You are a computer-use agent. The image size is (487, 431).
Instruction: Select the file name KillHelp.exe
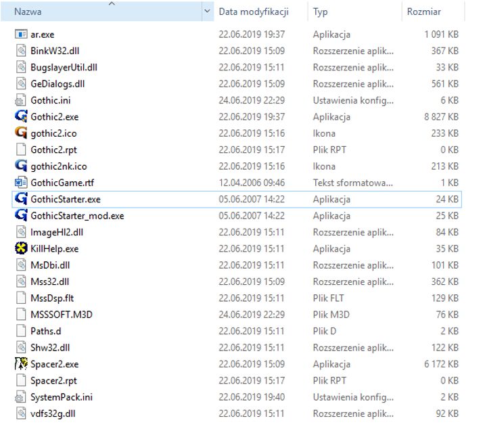click(x=55, y=248)
